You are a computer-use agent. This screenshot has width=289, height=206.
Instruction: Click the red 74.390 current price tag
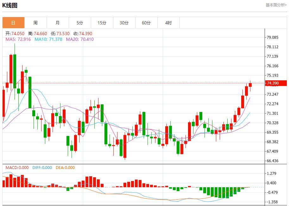point(273,83)
